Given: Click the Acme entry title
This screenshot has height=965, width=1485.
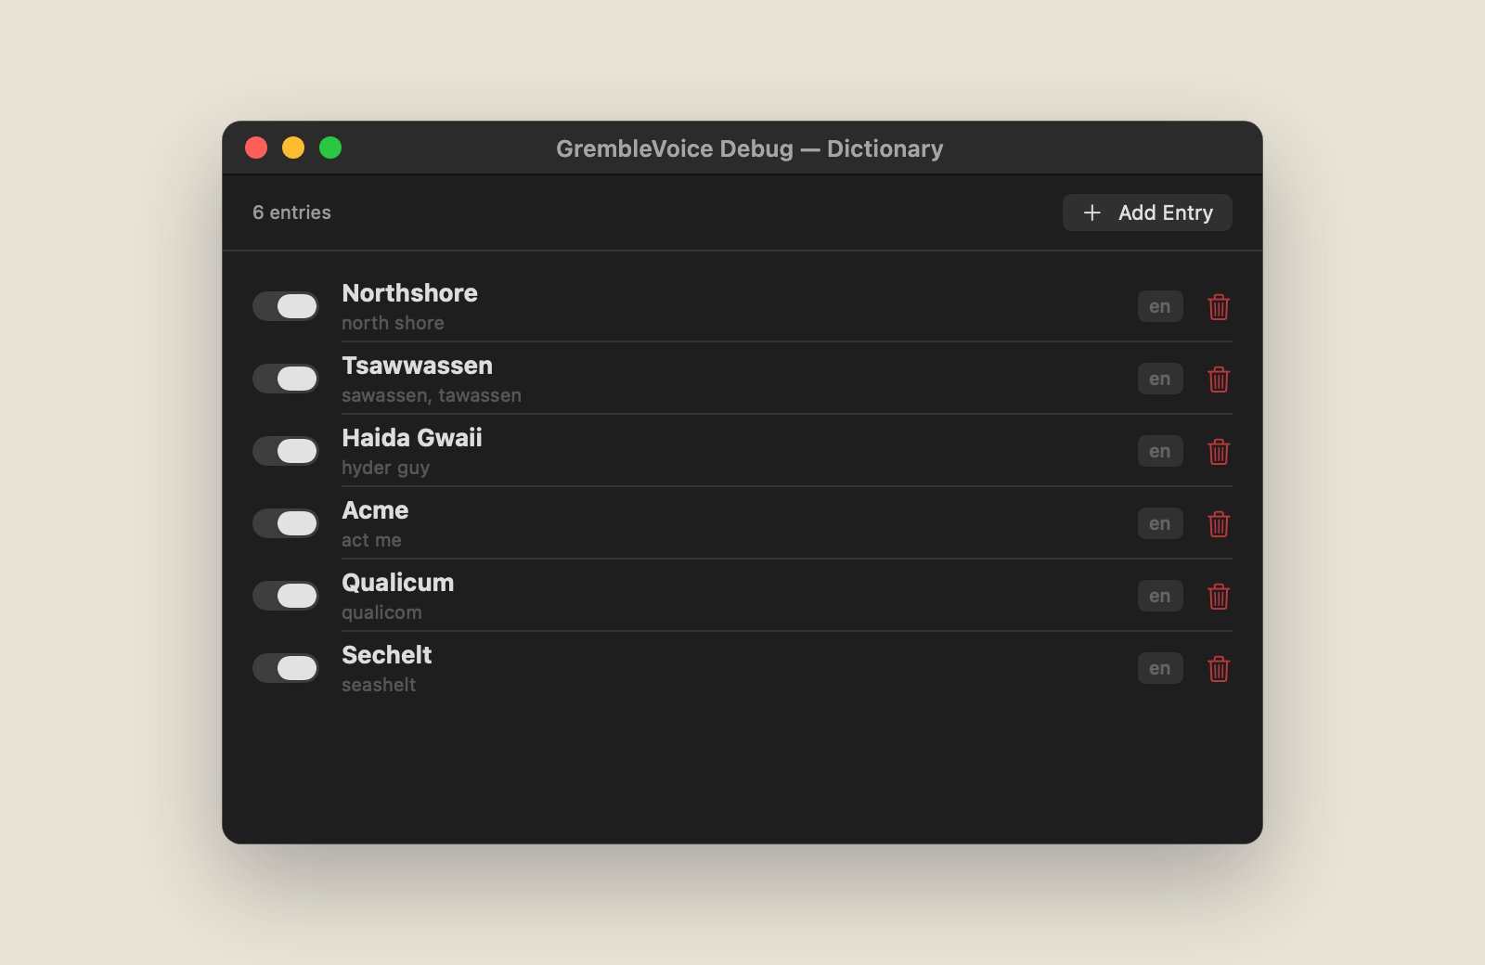Looking at the screenshot, I should click(375, 510).
